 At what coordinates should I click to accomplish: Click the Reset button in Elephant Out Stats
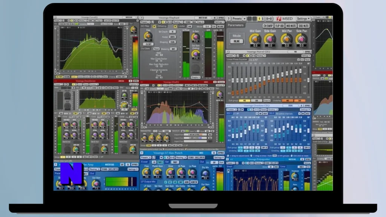tap(156, 49)
